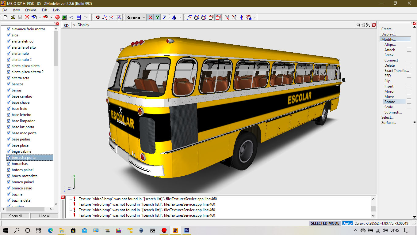
Task: Close the message log panel
Action: [x=63, y=197]
